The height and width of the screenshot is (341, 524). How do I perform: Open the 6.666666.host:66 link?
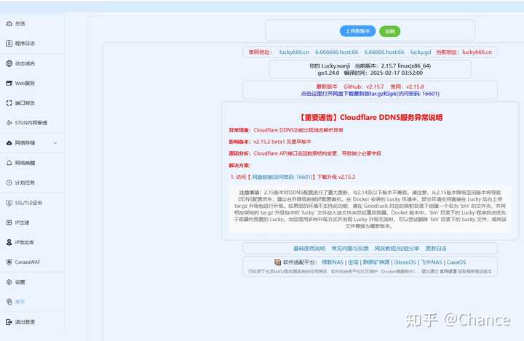336,52
